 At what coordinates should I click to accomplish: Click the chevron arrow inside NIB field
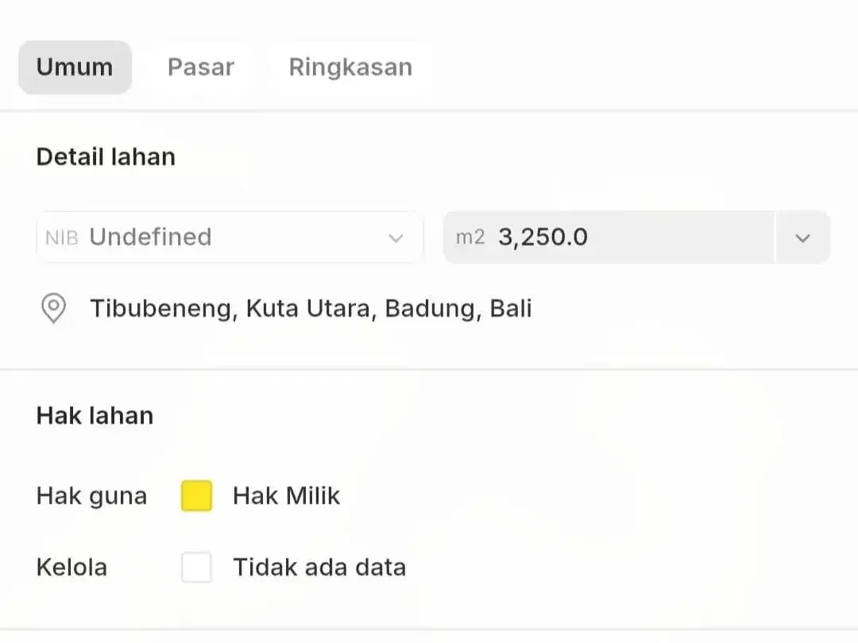(396, 238)
